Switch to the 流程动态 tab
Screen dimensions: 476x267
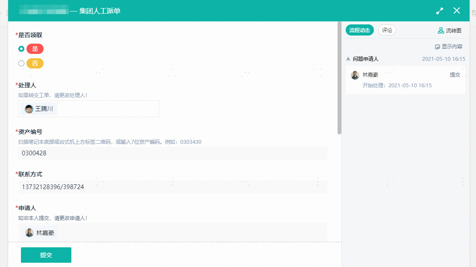coord(359,30)
